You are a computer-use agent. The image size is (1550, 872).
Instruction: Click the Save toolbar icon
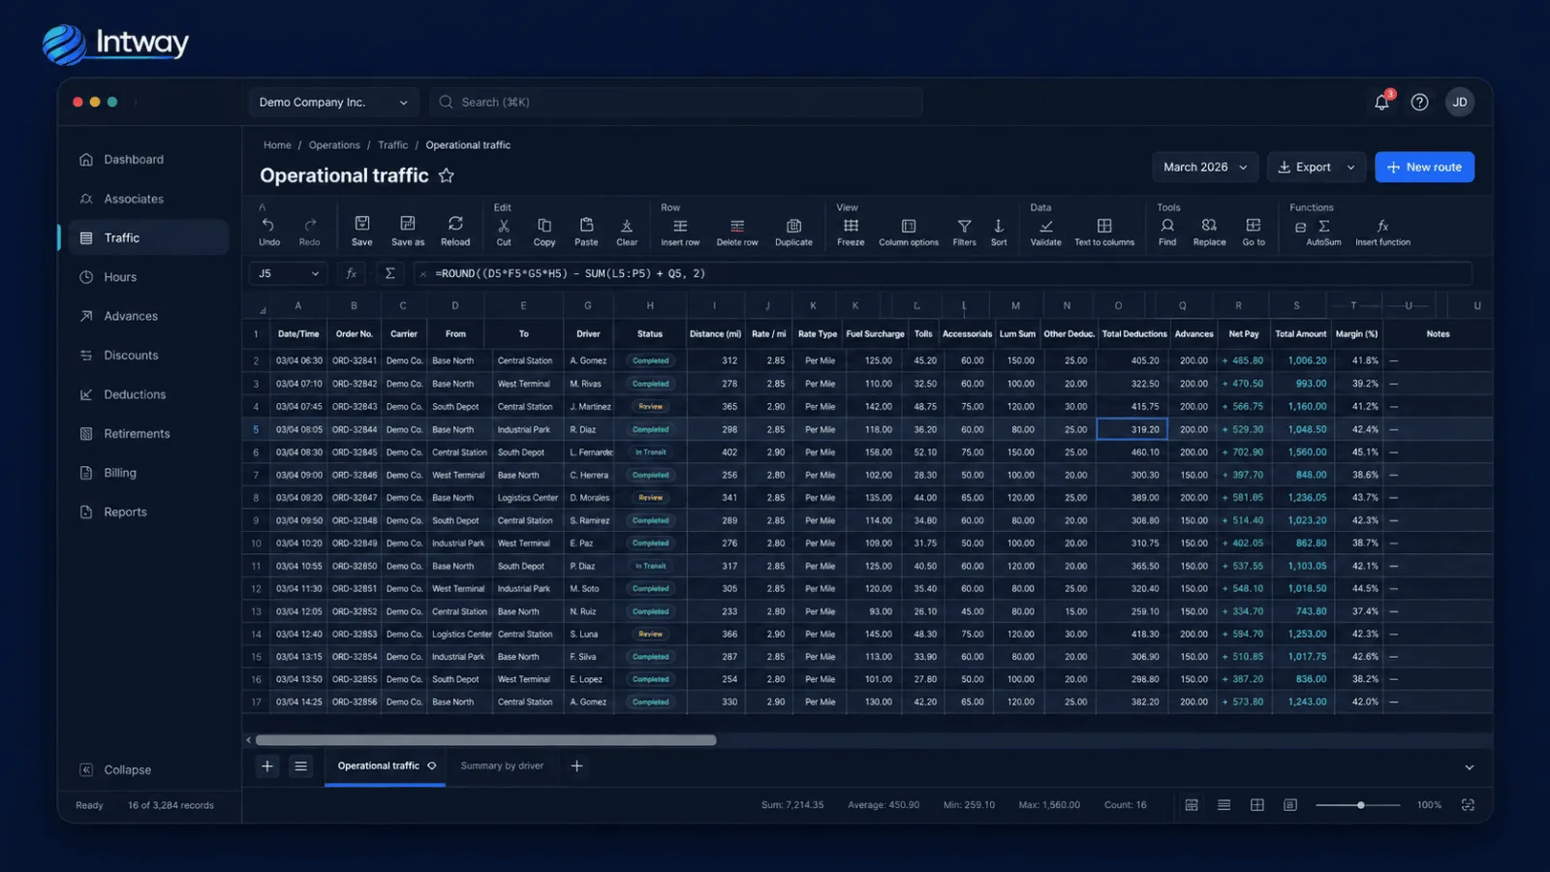361,224
